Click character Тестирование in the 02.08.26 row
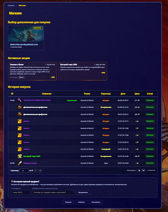Viewport: 168px width, 212px height. click(106, 107)
